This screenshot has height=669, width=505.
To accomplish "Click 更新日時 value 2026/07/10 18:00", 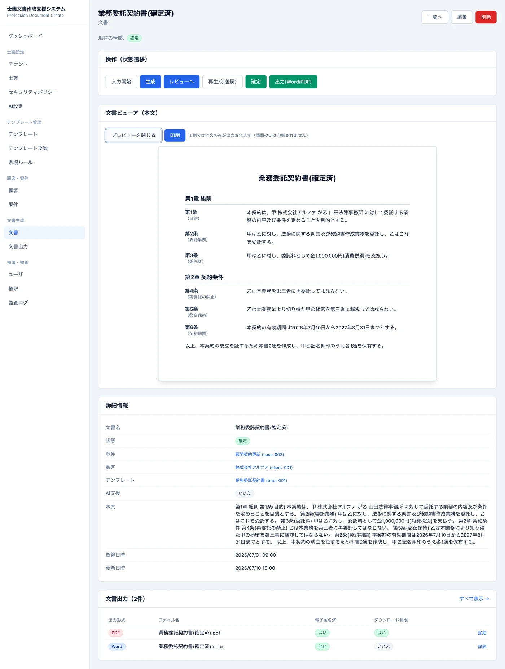I will 255,568.
